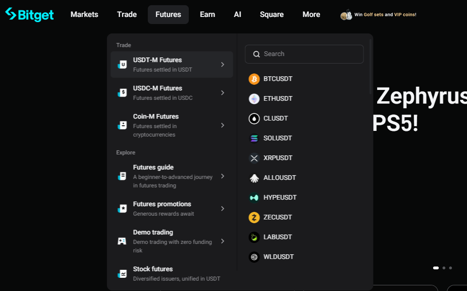Click the CLUSDT oil drop icon
Screen dimensions: 467x291
coord(254,119)
